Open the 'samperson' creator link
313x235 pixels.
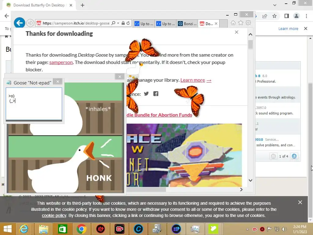pos(61,62)
